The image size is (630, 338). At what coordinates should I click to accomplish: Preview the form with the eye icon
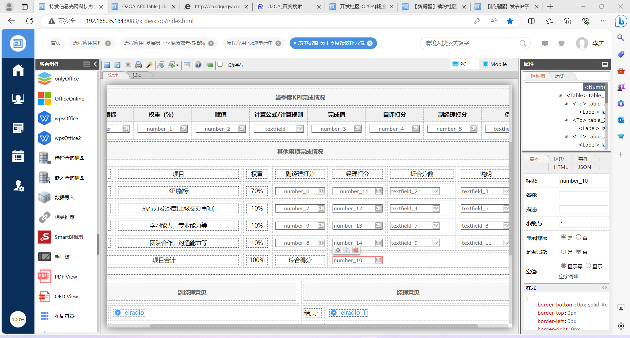tap(128, 65)
